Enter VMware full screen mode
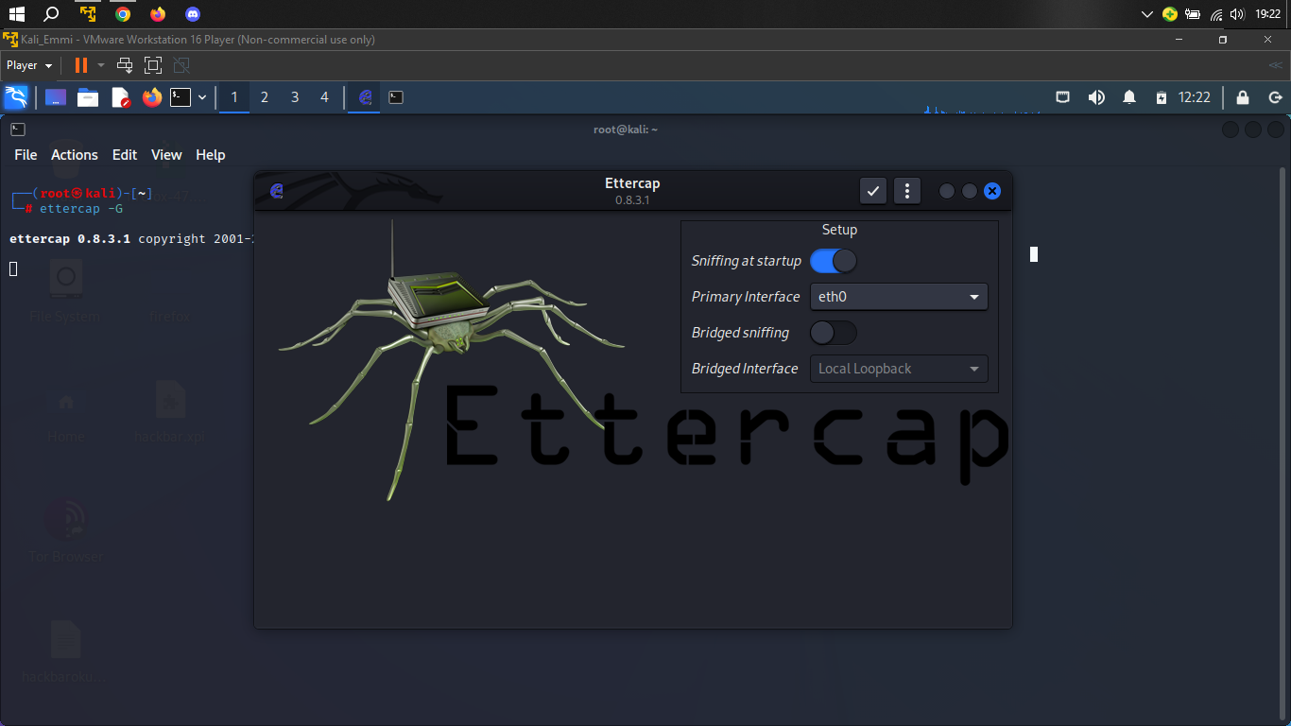The height and width of the screenshot is (726, 1291). [153, 65]
